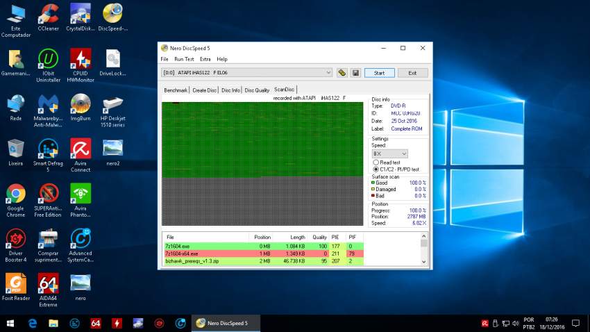
Task: Open the DriveLock desktop file
Action: pyautogui.click(x=113, y=63)
